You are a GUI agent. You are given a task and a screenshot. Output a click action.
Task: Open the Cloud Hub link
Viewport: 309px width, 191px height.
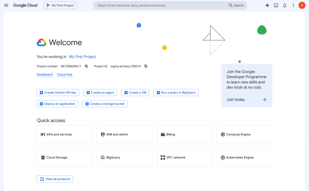65,75
